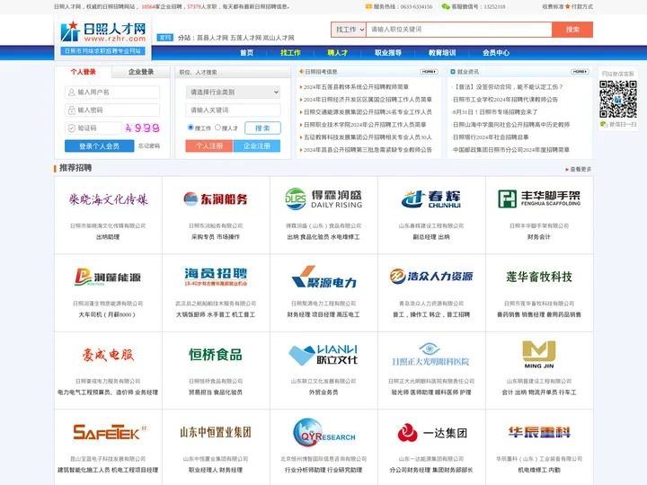Open 莲华畜牧科技 logo

pyautogui.click(x=539, y=277)
